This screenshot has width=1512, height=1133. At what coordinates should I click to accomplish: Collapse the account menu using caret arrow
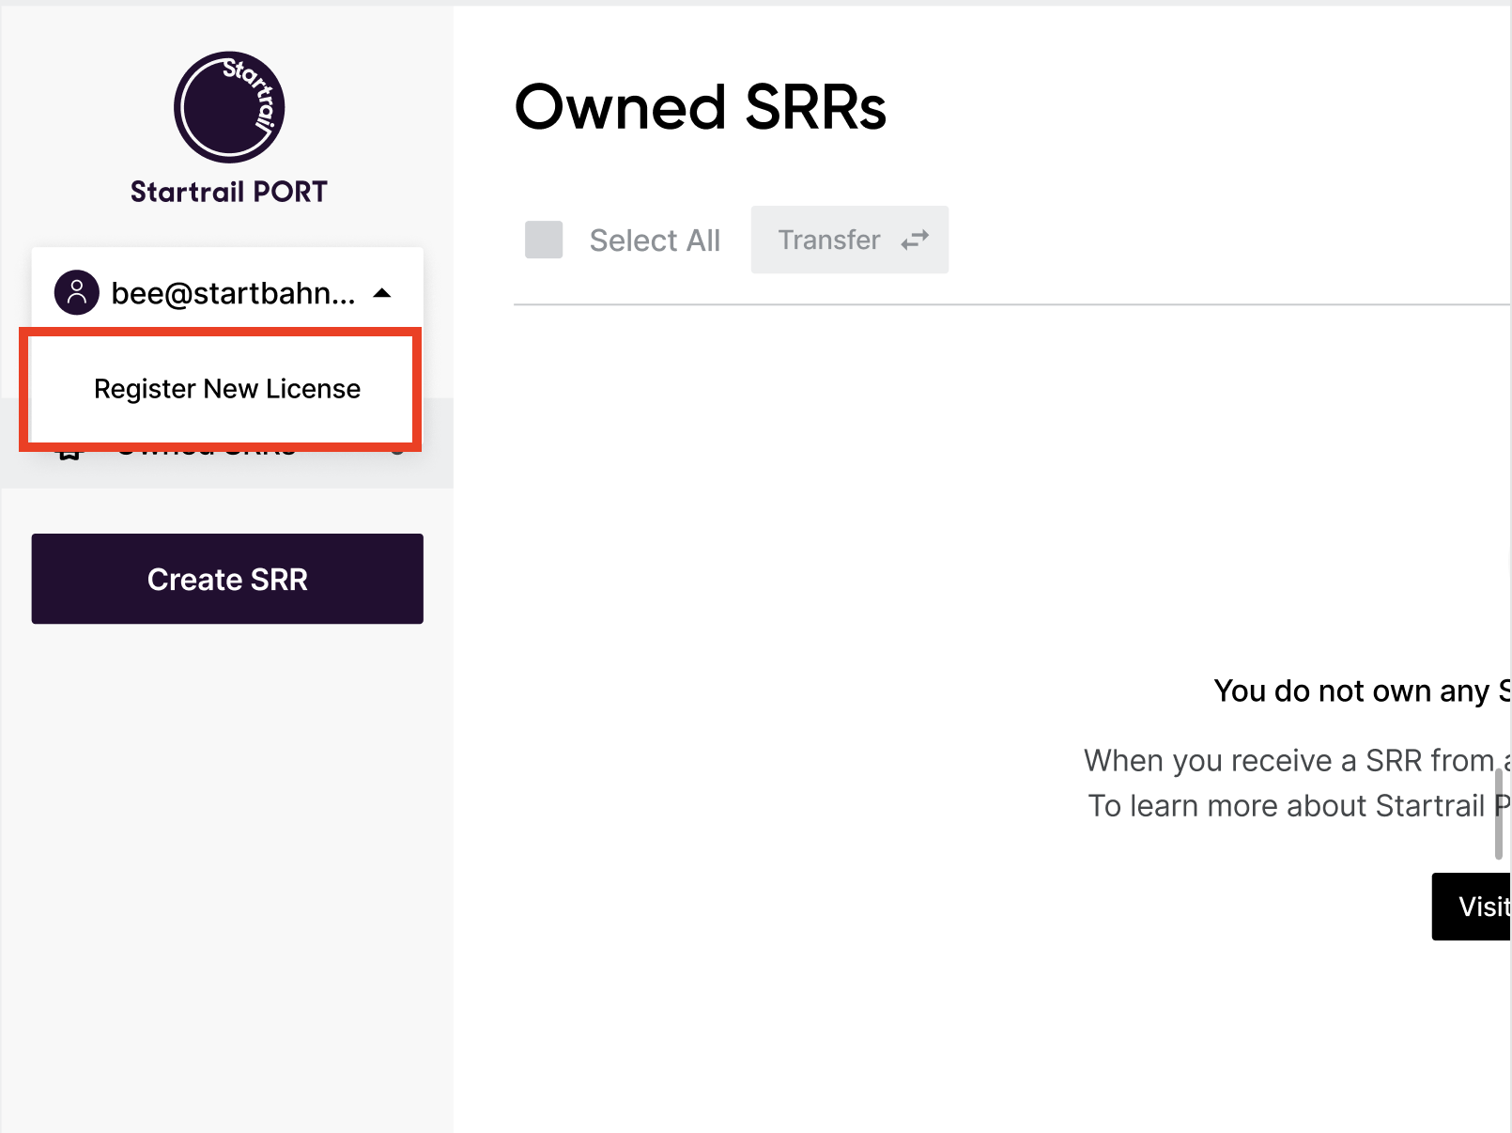click(x=382, y=293)
